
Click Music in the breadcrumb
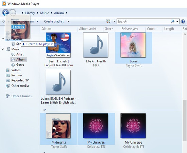tap(45, 13)
